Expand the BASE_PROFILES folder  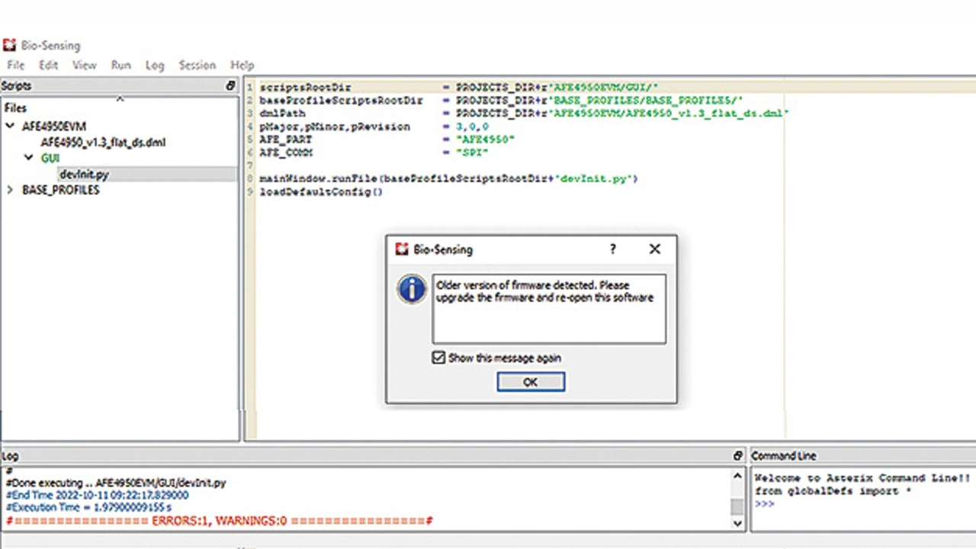[x=10, y=190]
